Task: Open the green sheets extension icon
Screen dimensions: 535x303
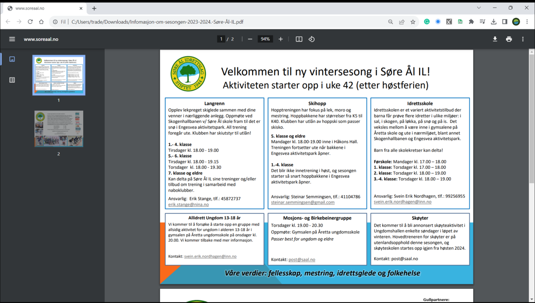Action: point(460,22)
